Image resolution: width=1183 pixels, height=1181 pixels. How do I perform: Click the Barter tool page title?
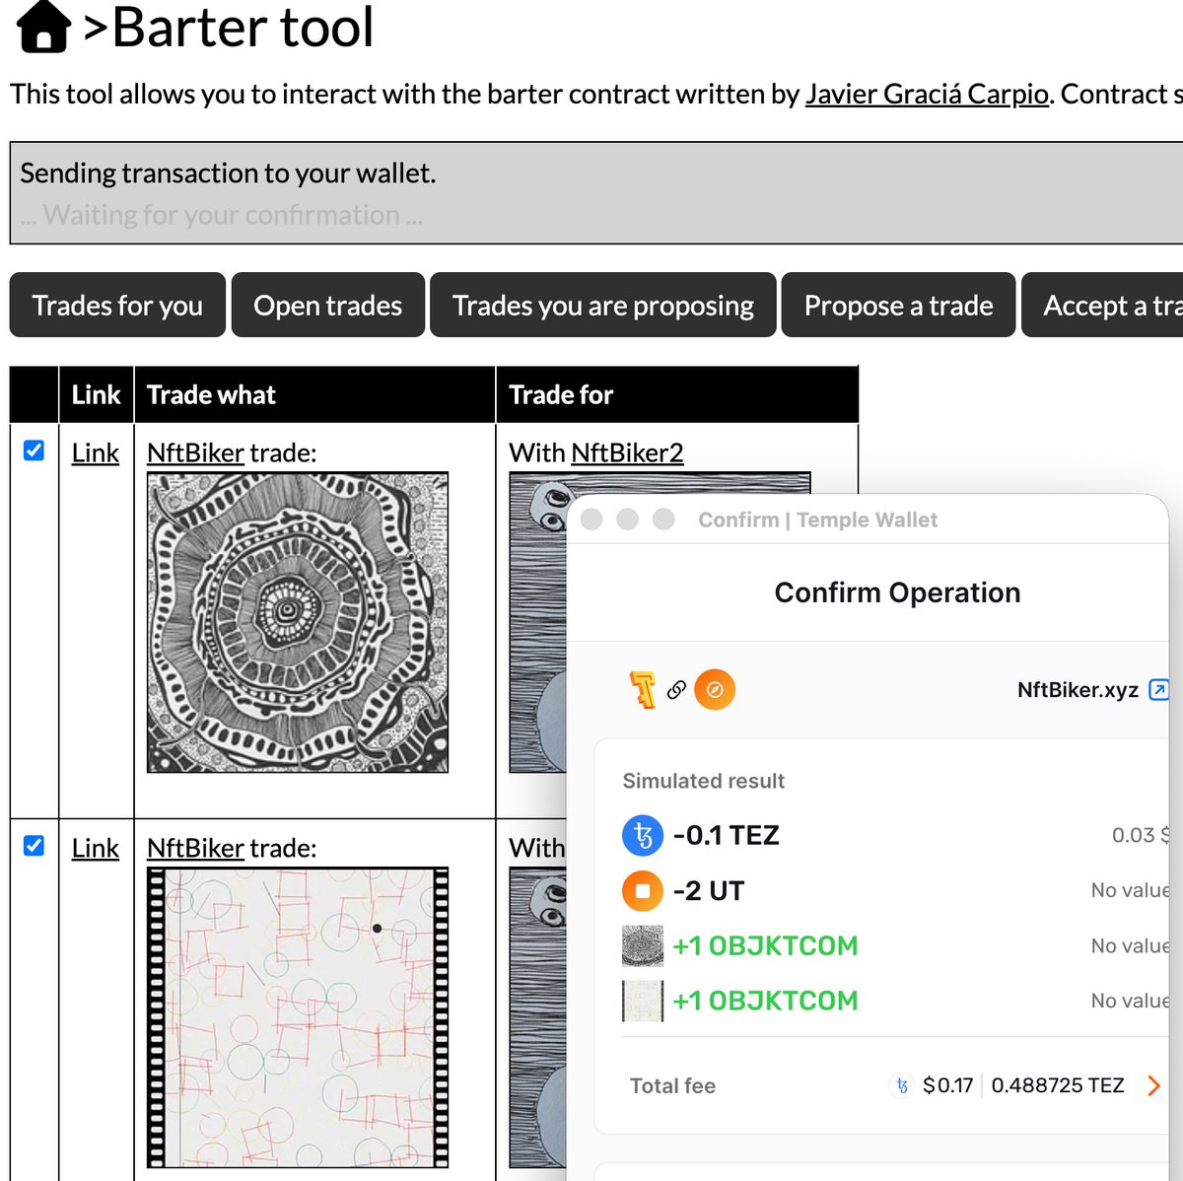[243, 27]
